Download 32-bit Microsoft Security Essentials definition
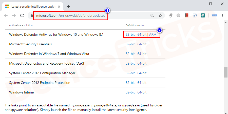228x114 pixels. tap(130, 44)
